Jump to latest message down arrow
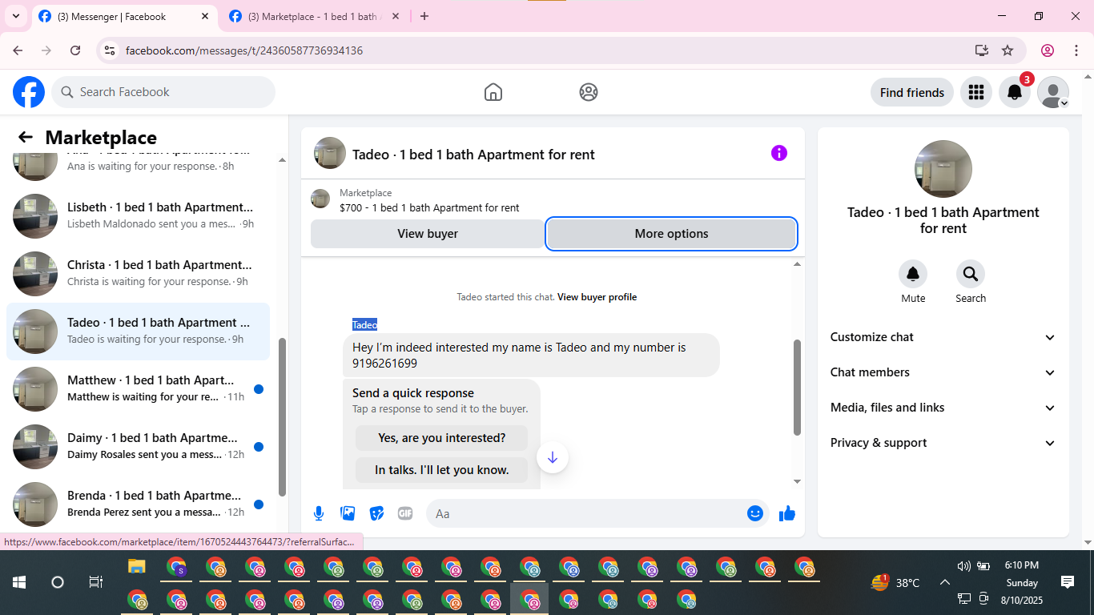This screenshot has width=1094, height=615. (553, 457)
